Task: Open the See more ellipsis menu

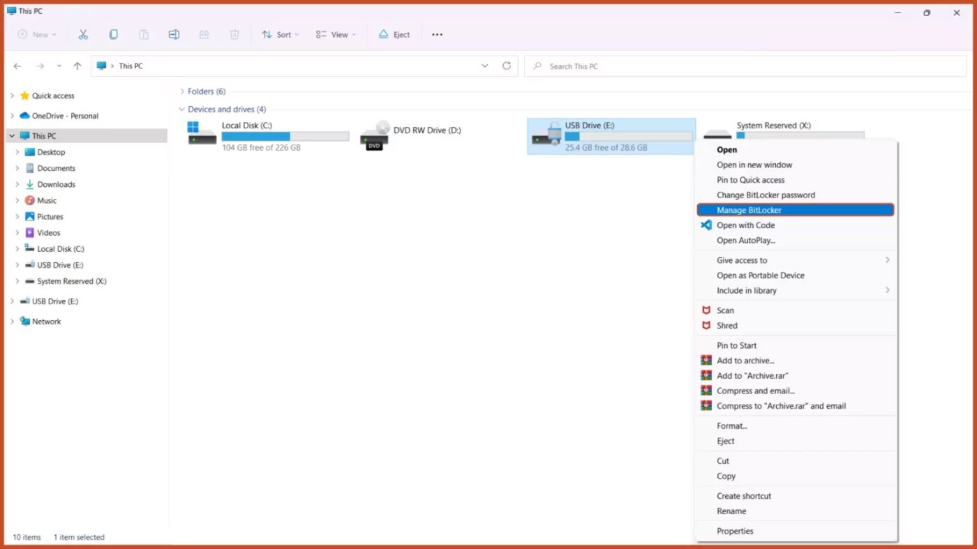Action: coord(437,34)
